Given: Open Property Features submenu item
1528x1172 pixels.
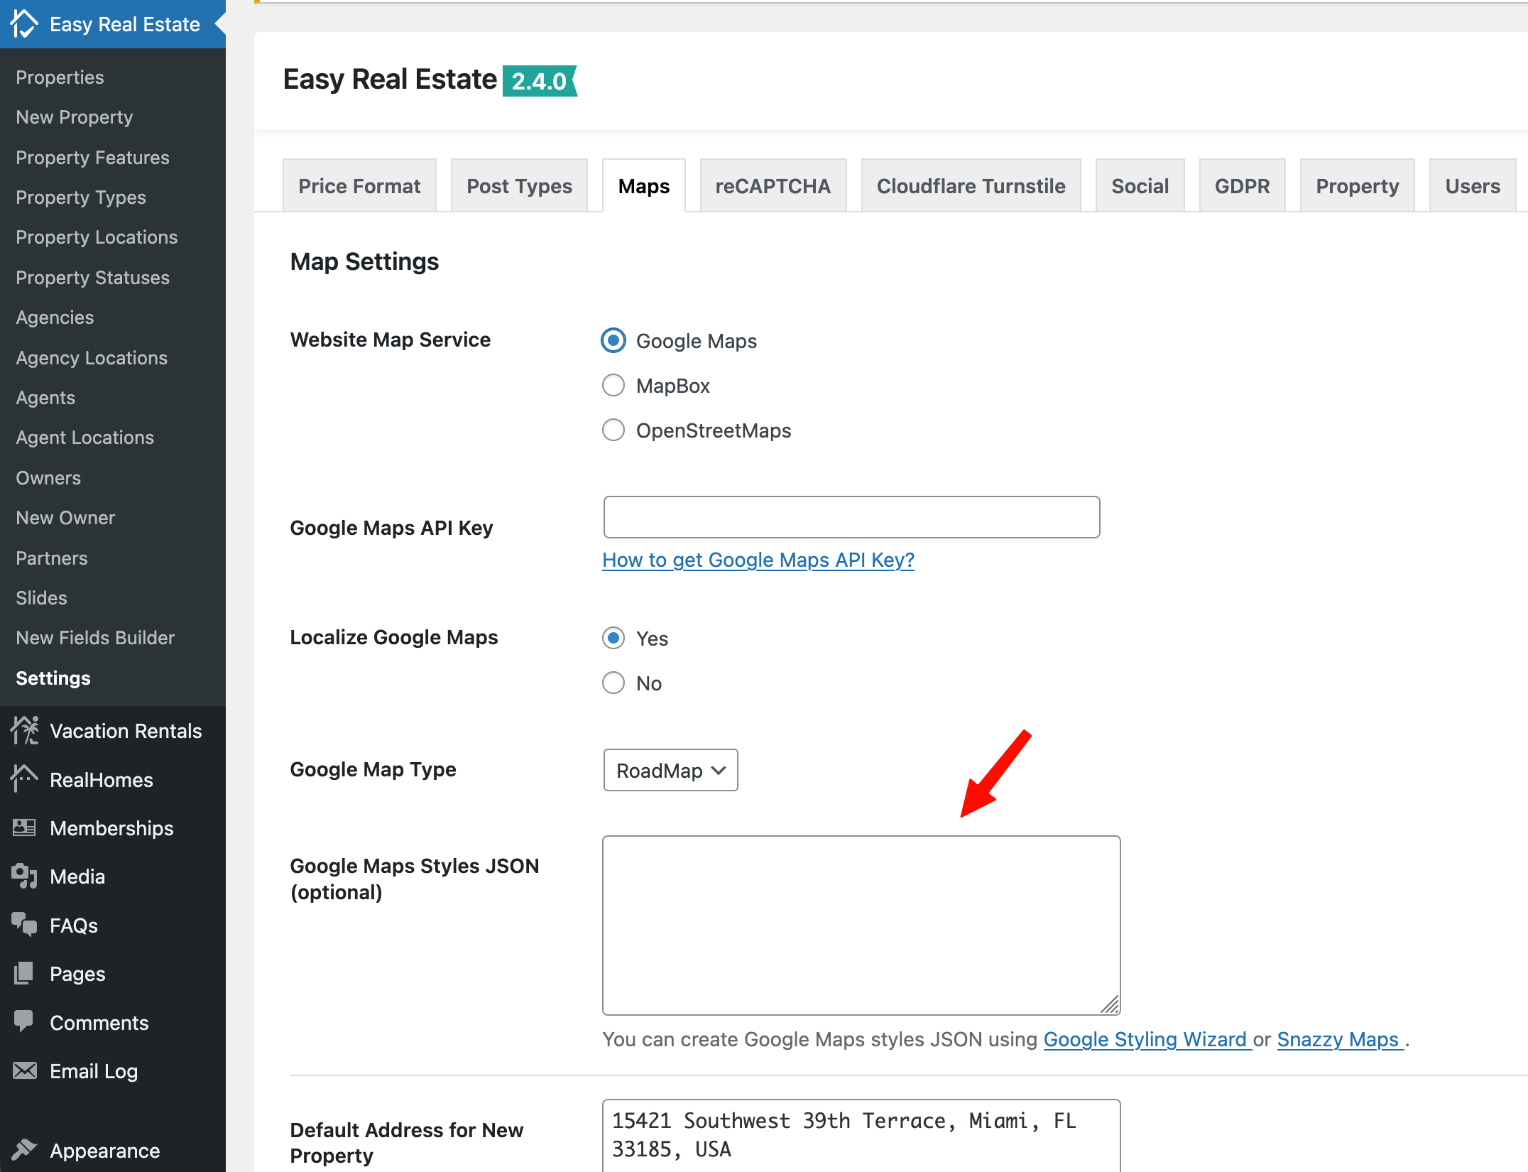Looking at the screenshot, I should 92,157.
